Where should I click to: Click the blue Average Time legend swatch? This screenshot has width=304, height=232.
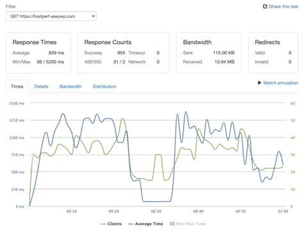coord(131,224)
